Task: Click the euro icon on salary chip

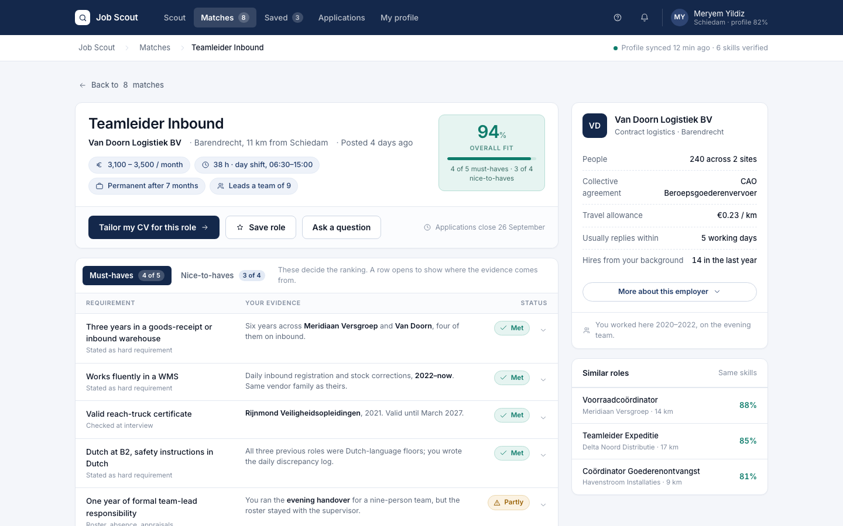Action: (x=99, y=165)
